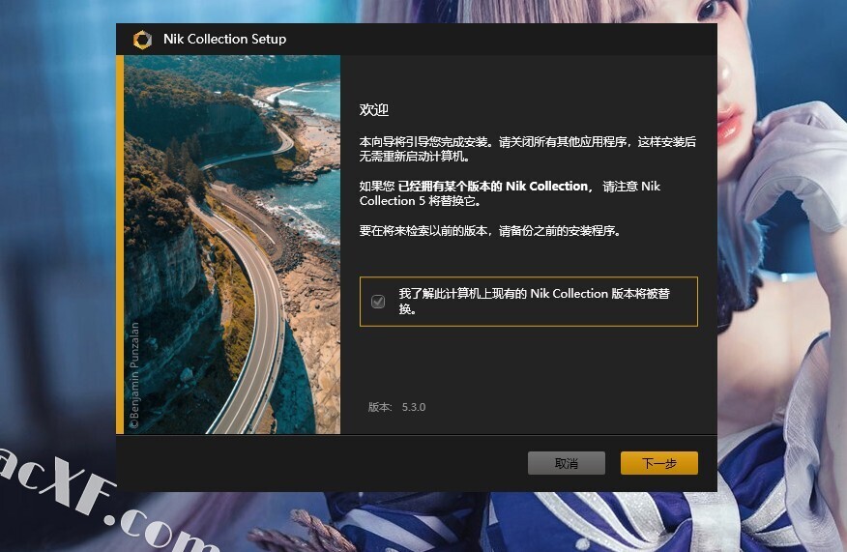Click the version text 版本: 5.3.0
Screen dimensions: 847x552
(x=396, y=407)
